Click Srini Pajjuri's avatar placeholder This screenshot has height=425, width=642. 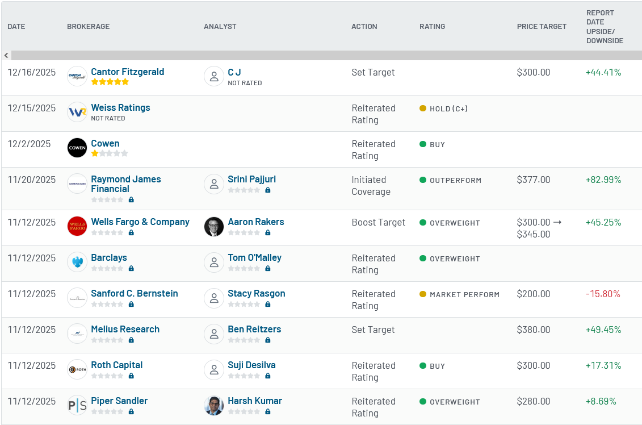click(214, 184)
